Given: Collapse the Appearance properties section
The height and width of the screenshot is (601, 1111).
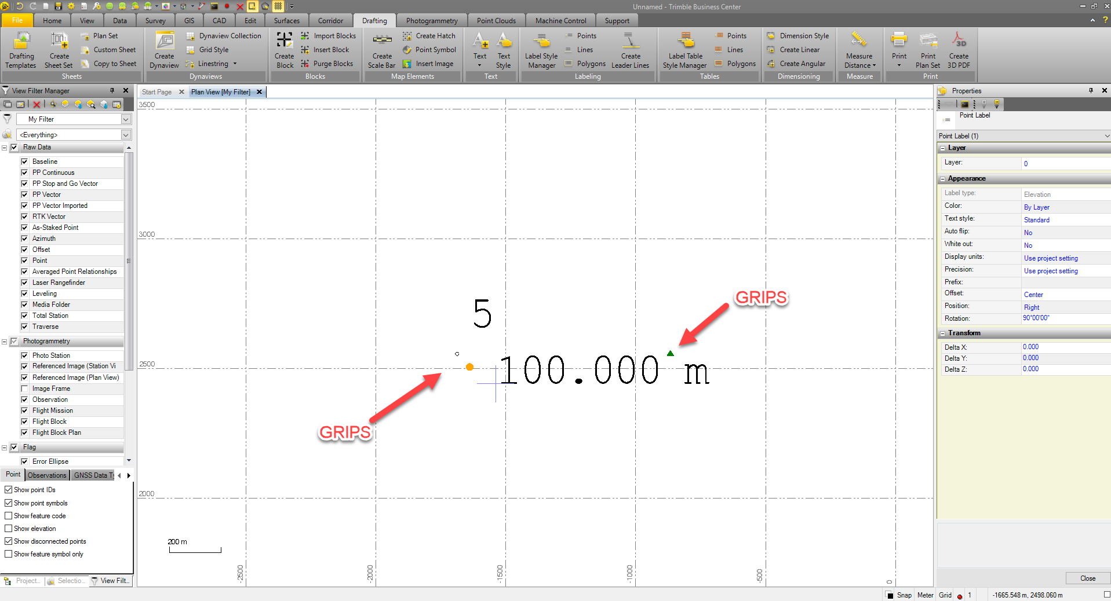Looking at the screenshot, I should pyautogui.click(x=942, y=179).
